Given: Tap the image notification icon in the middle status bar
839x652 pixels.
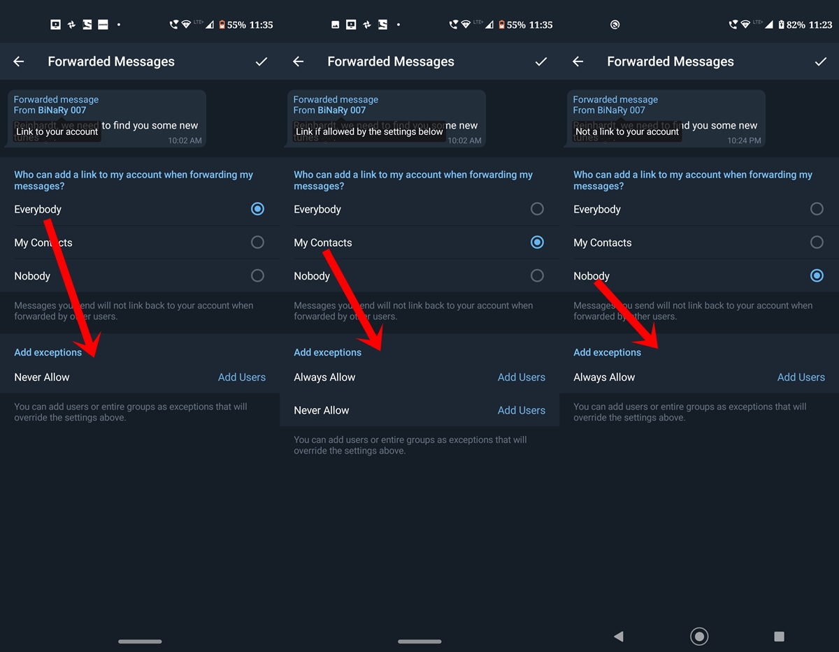Looking at the screenshot, I should [x=336, y=24].
